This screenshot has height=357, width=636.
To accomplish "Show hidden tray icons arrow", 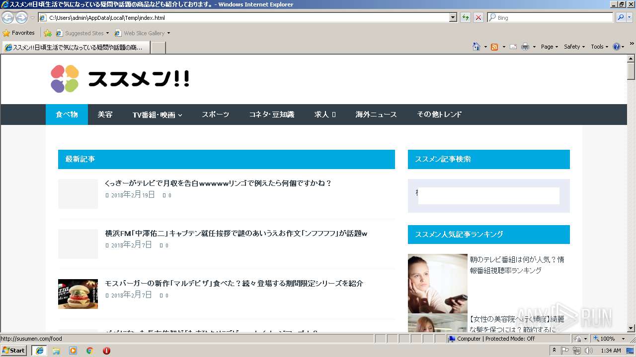I will tap(555, 351).
